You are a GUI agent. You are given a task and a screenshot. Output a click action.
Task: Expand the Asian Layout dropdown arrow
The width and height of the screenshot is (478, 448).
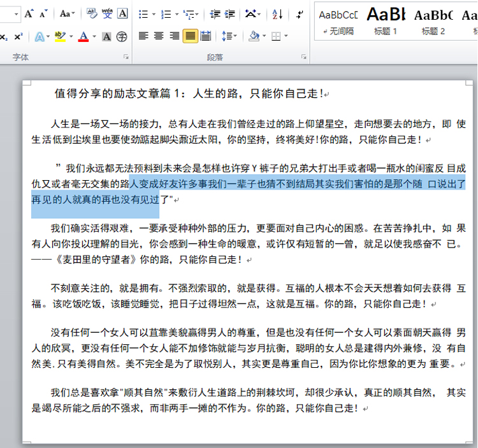coord(259,14)
